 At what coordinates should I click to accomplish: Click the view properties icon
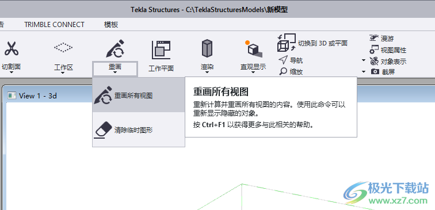(374, 49)
